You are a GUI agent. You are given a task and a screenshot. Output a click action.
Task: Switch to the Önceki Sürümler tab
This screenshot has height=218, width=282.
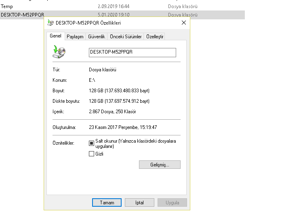(x=126, y=37)
